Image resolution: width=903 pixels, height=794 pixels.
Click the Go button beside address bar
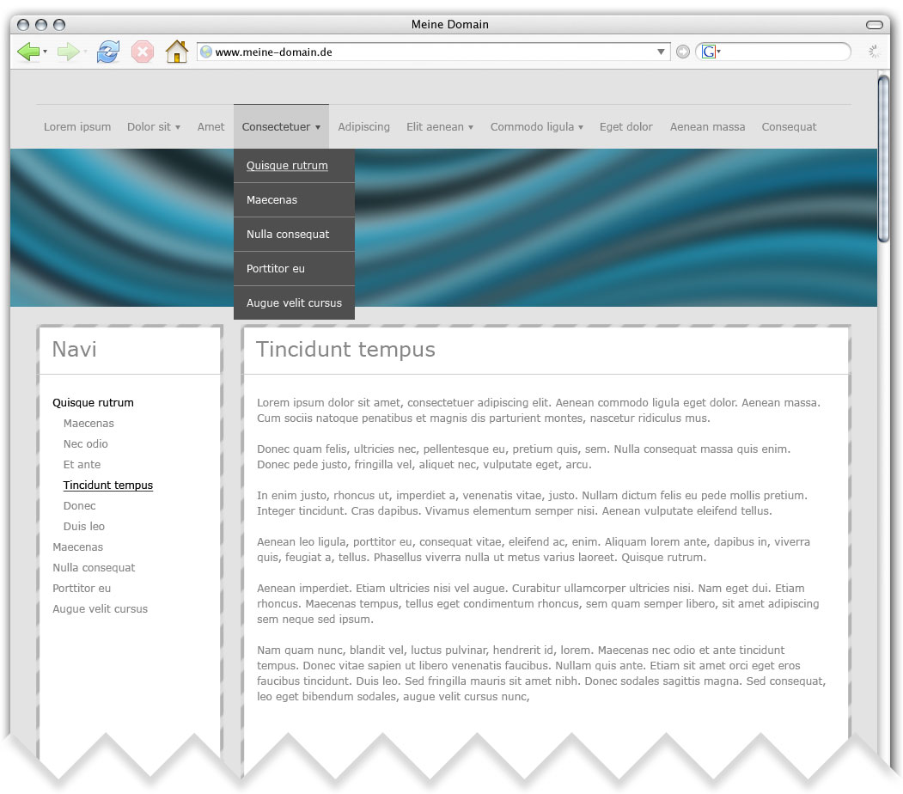click(683, 52)
